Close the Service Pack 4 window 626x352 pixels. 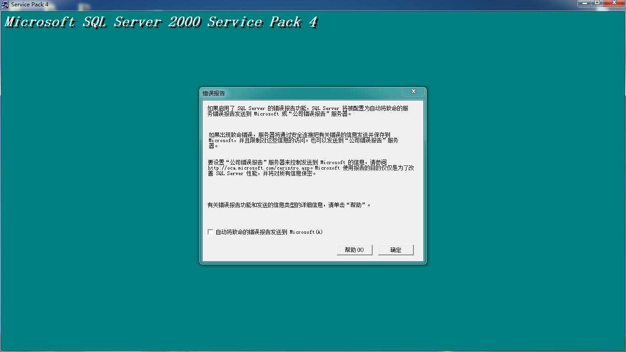point(614,3)
